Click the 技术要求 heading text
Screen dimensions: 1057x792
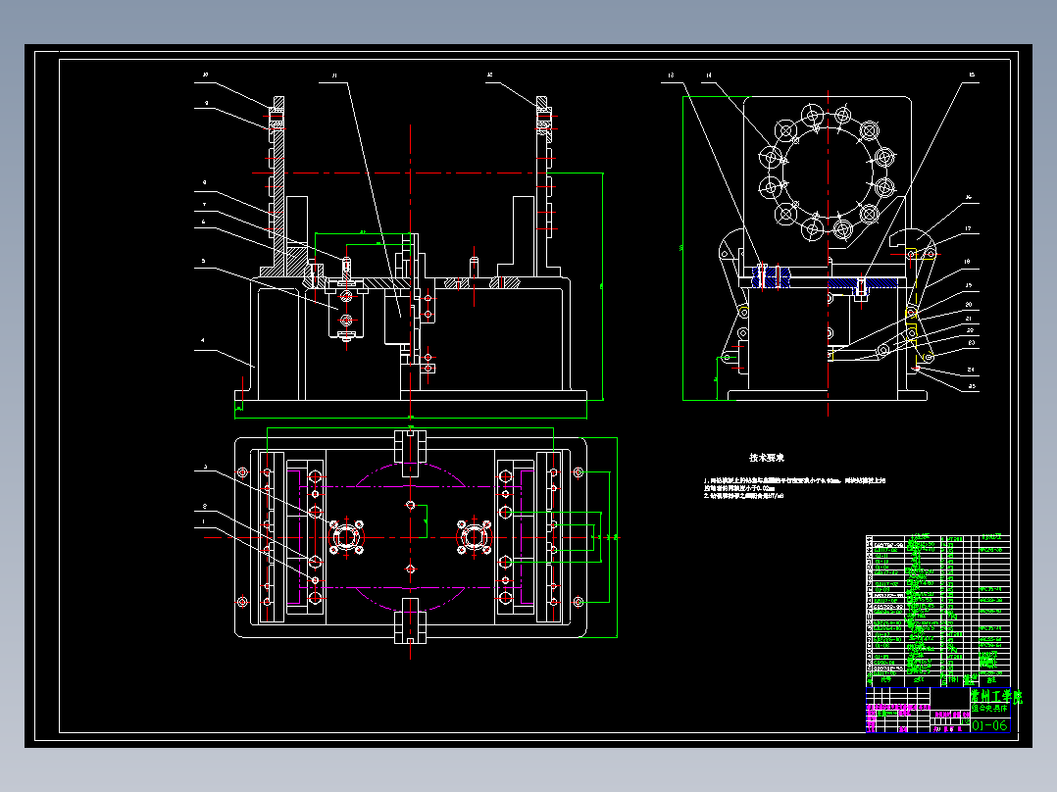[767, 458]
